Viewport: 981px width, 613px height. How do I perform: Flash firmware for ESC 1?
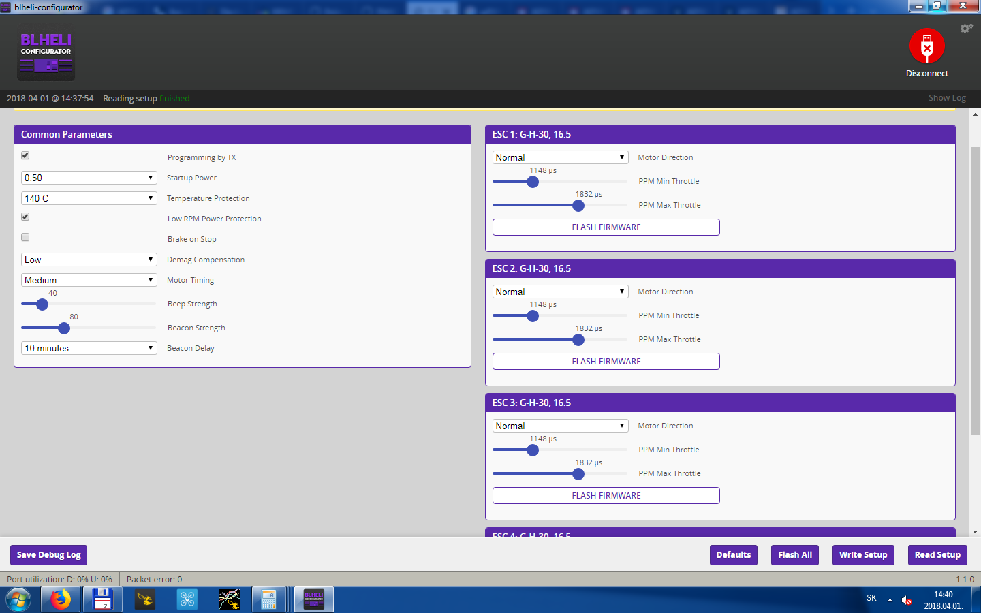pos(606,227)
